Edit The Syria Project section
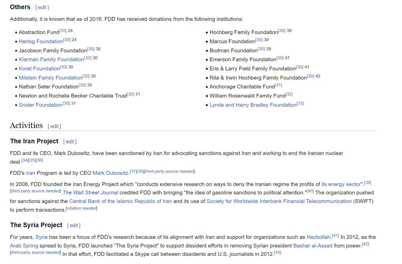Viewport: 402px width, 264px height. pos(74,225)
